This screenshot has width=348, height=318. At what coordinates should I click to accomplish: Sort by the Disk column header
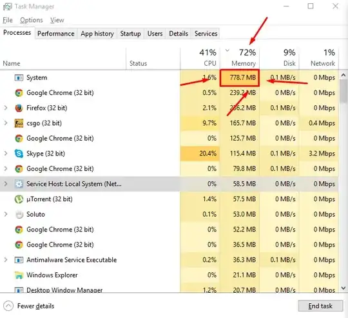[279, 58]
